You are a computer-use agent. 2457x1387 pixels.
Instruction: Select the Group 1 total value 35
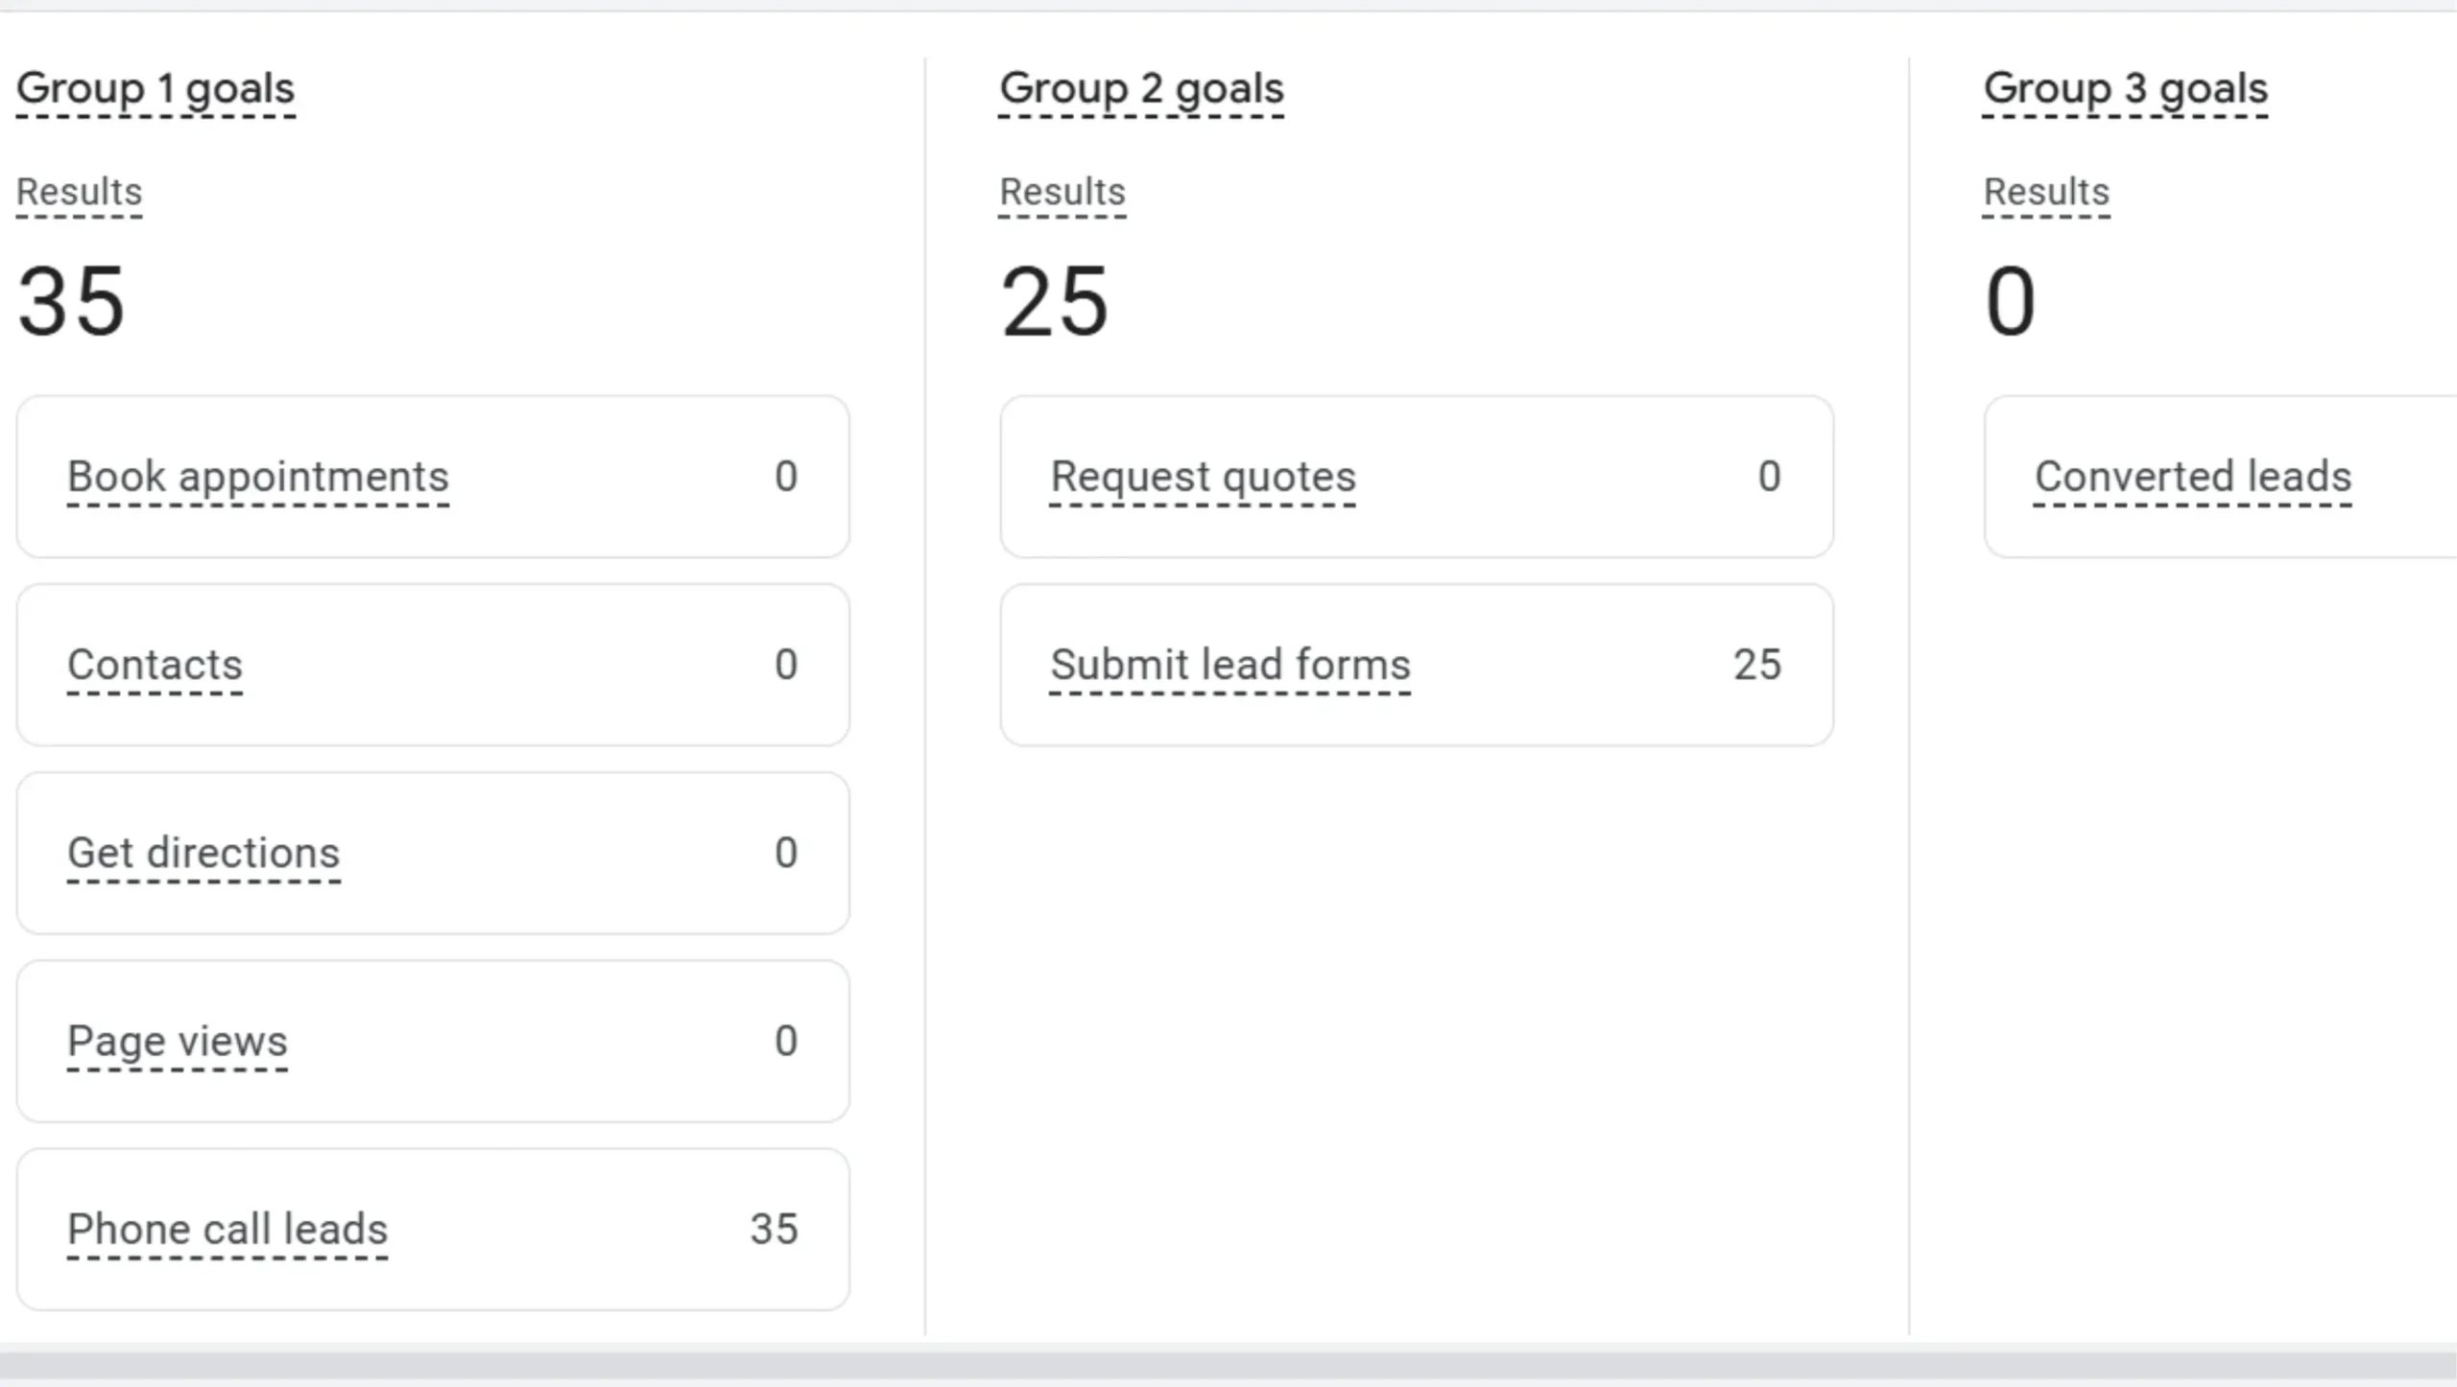(x=71, y=302)
